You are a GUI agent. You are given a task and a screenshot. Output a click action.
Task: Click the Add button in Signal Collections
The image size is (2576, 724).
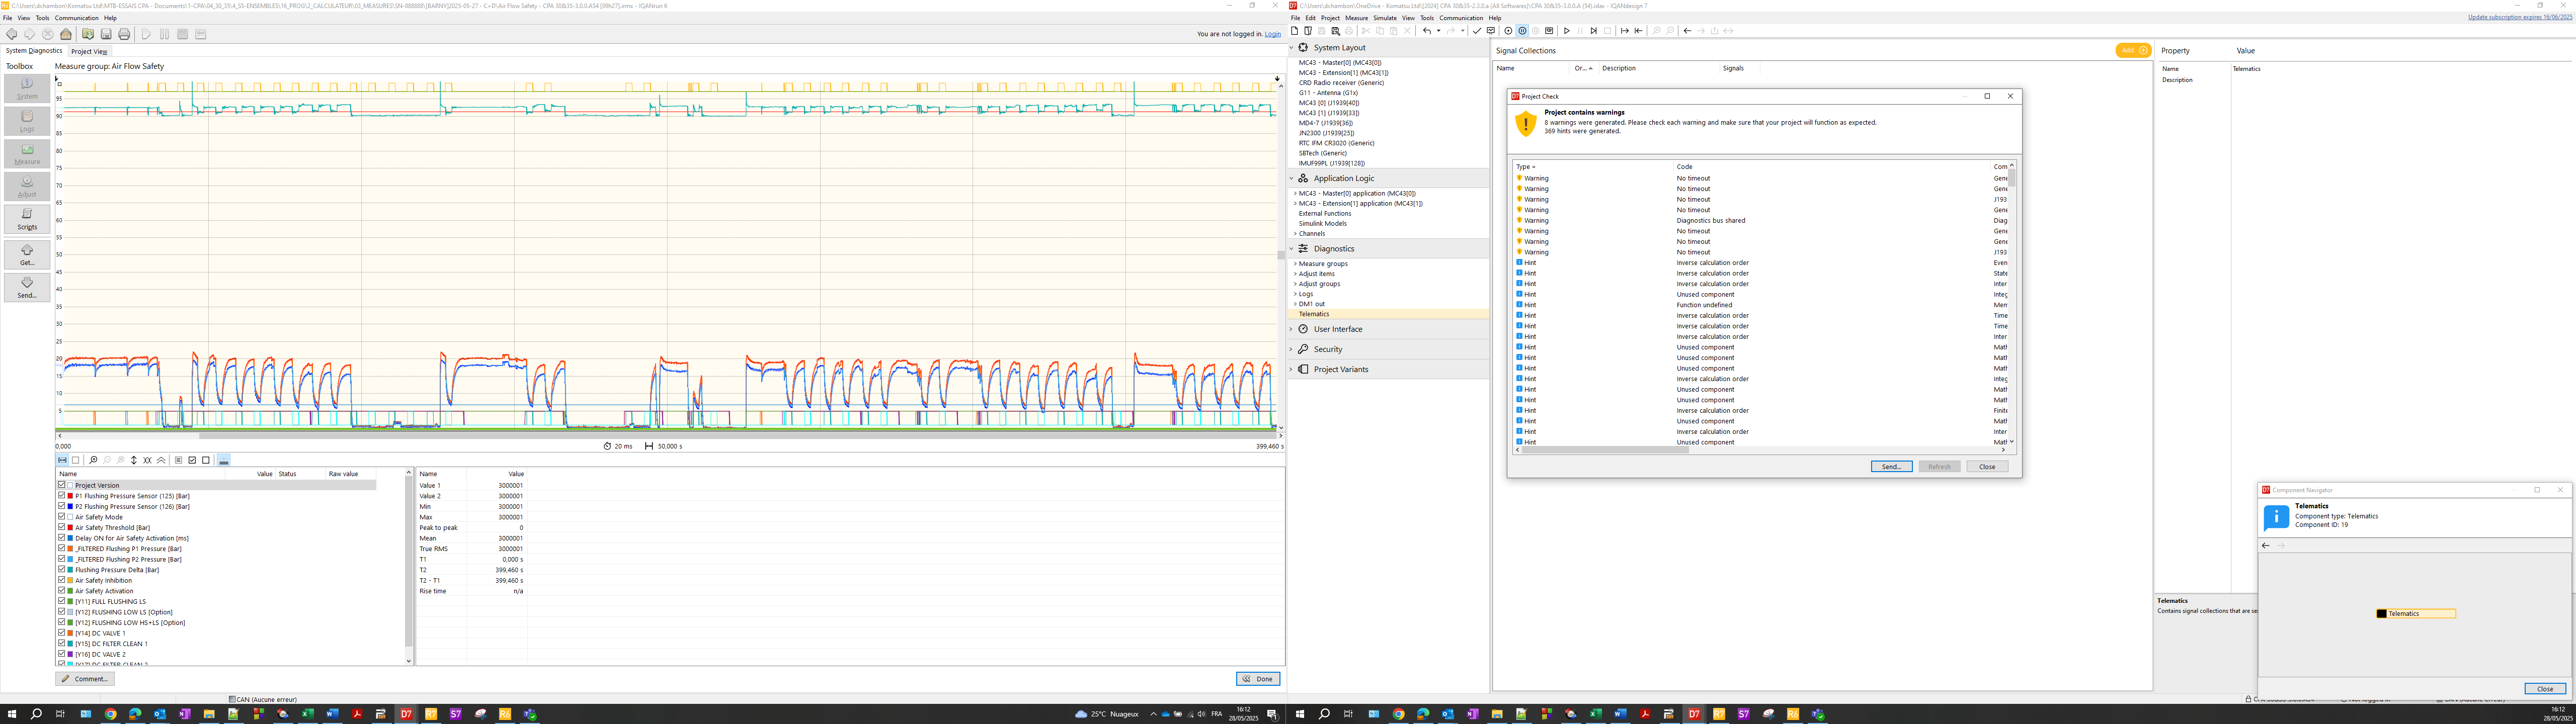(x=2132, y=50)
